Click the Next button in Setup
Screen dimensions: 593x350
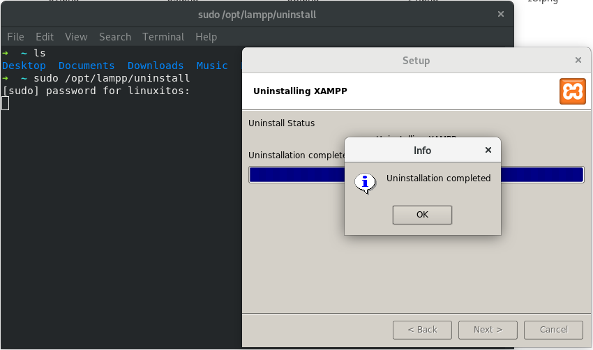[488, 330]
